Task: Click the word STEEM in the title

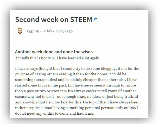Action: (x=81, y=19)
